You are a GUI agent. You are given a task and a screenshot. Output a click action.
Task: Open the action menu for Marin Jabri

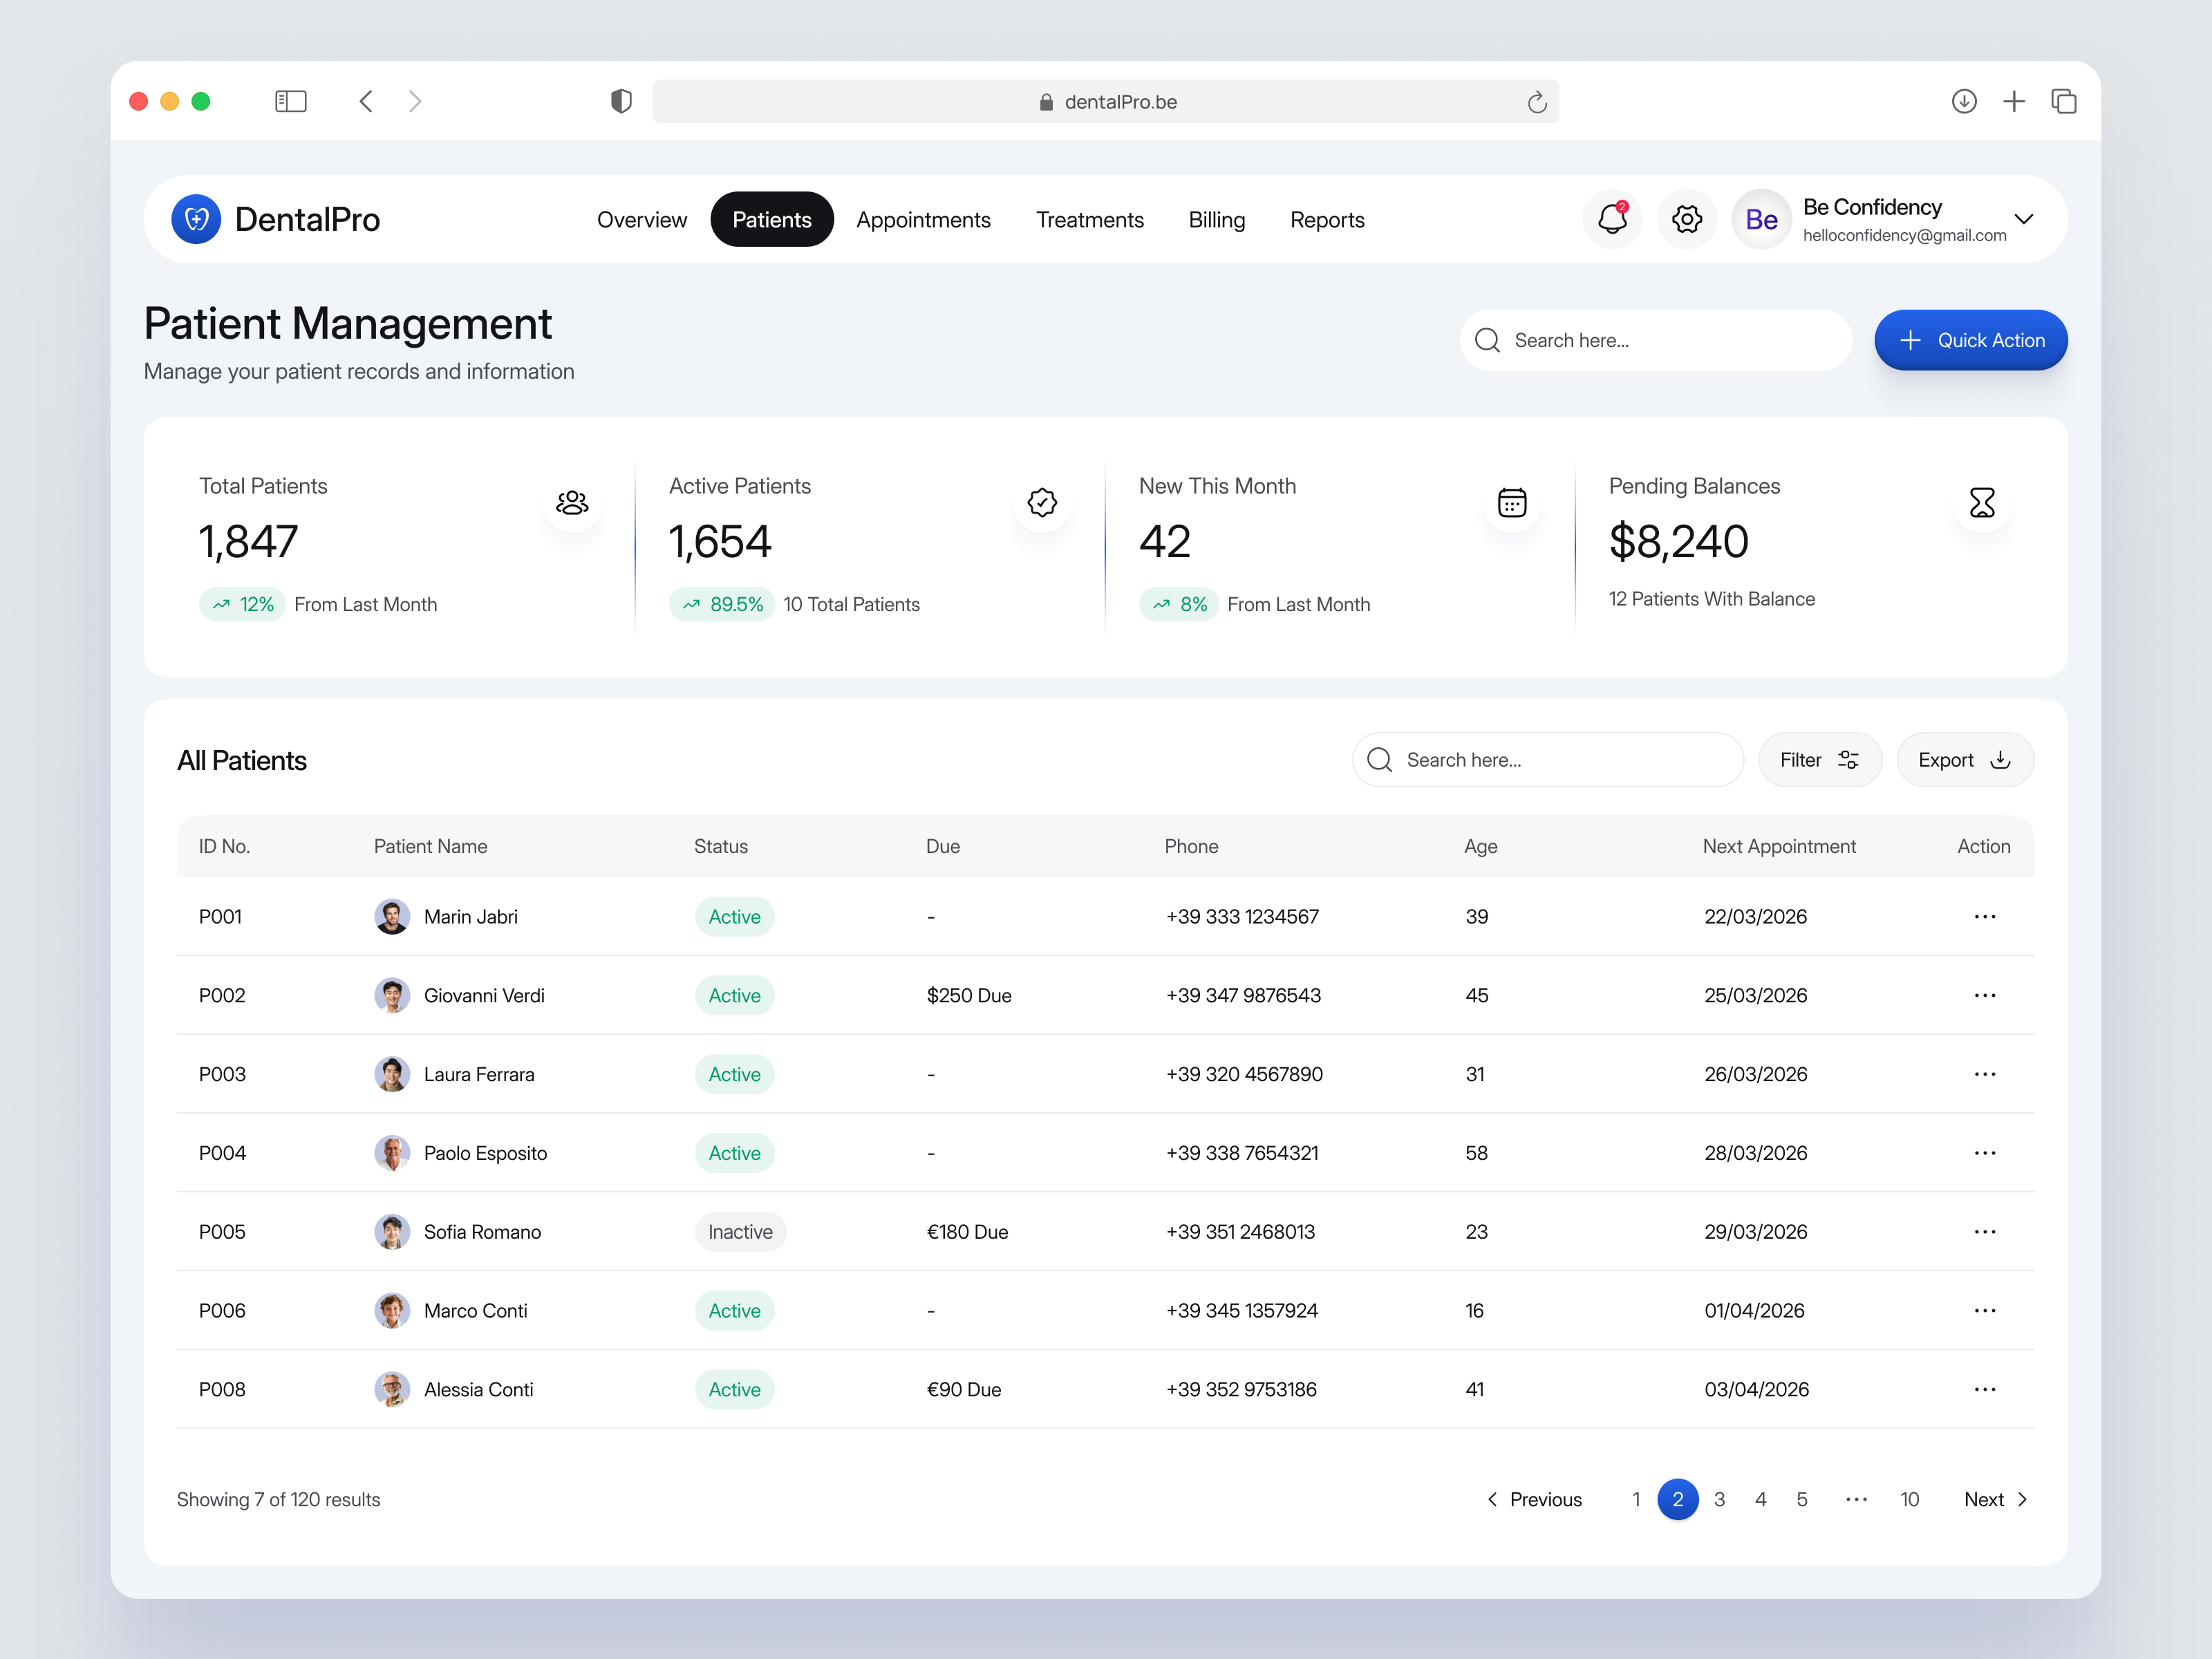tap(1985, 916)
